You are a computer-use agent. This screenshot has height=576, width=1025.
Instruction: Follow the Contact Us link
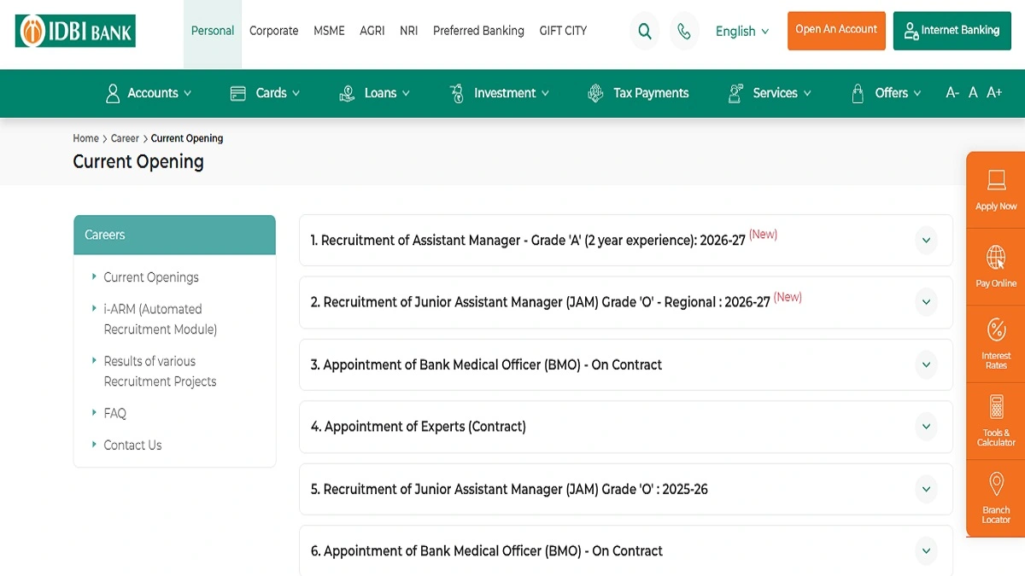(x=132, y=445)
